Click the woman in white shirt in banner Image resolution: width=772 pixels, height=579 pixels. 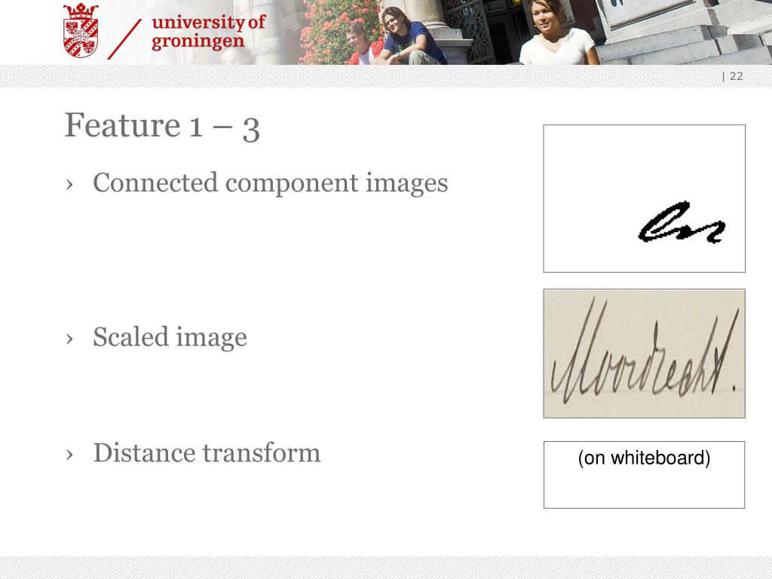(x=559, y=32)
